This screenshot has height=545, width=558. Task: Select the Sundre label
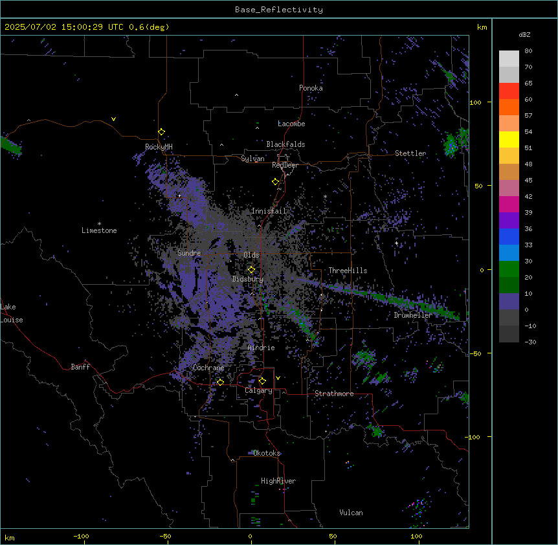click(189, 253)
